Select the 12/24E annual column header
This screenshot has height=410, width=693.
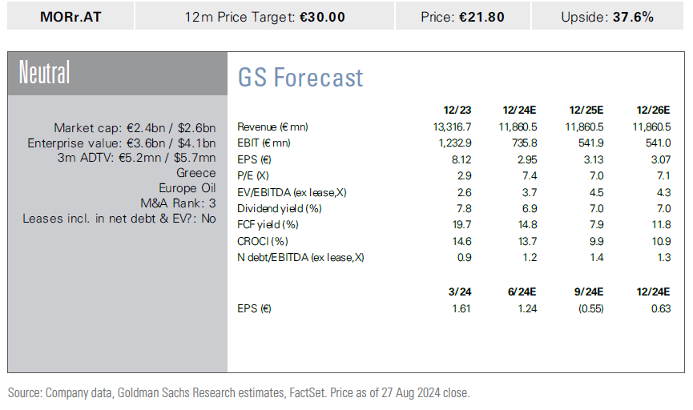pos(520,110)
